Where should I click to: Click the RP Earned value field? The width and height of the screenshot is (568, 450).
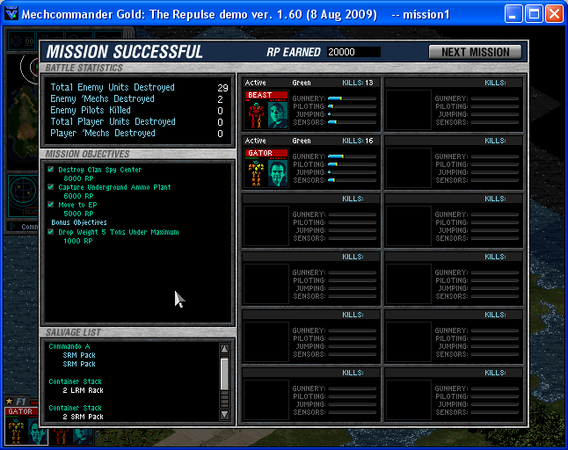click(x=353, y=52)
